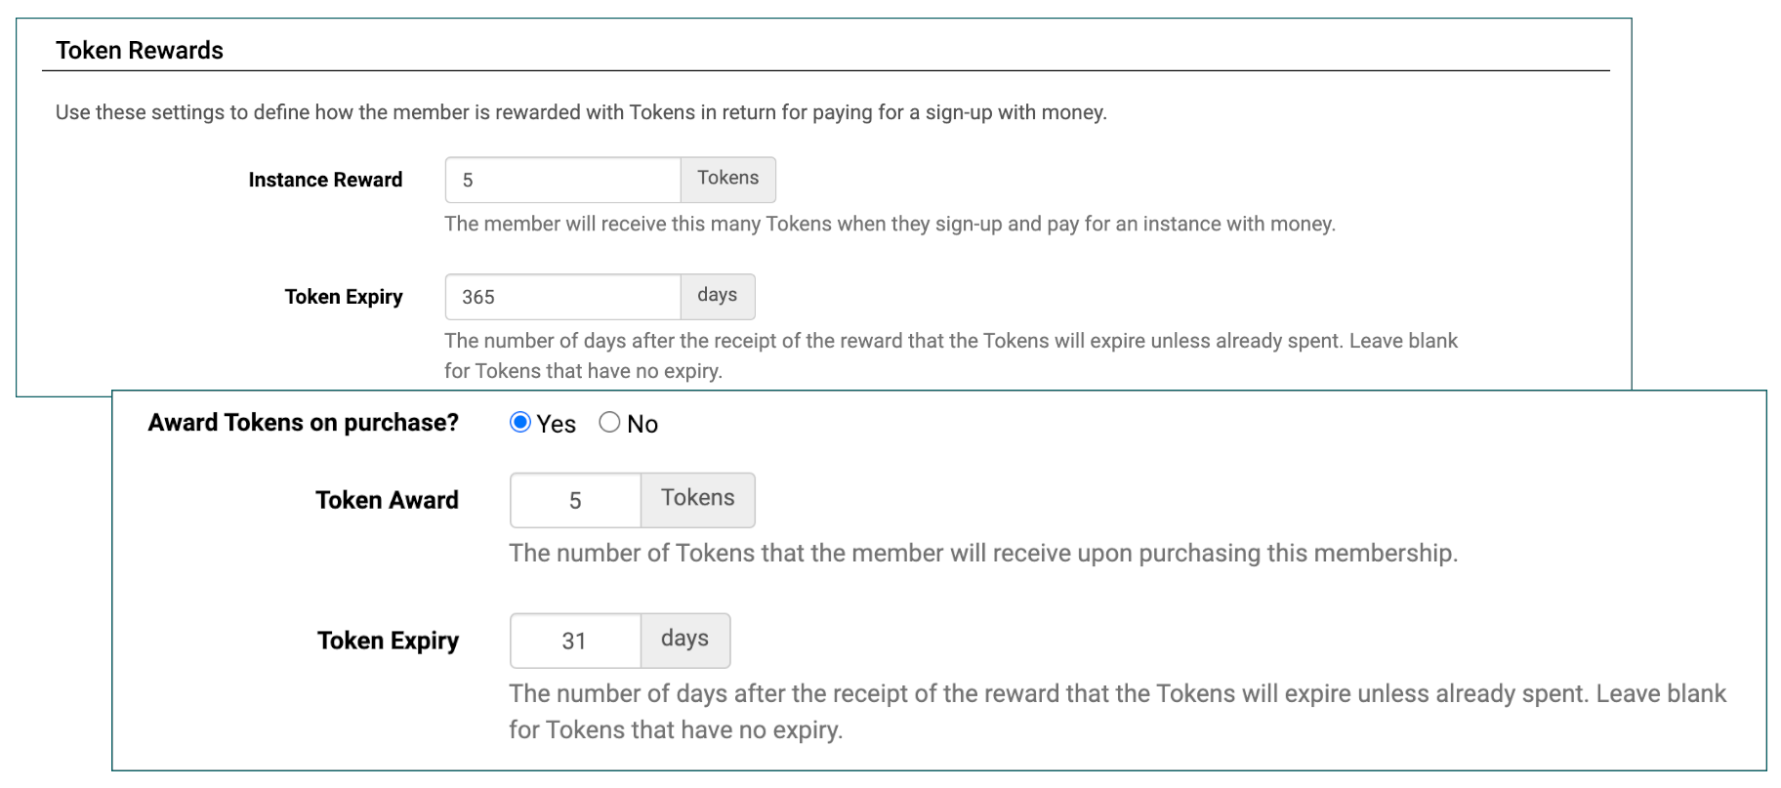Select the No radio button
The image size is (1781, 788).
click(x=609, y=423)
